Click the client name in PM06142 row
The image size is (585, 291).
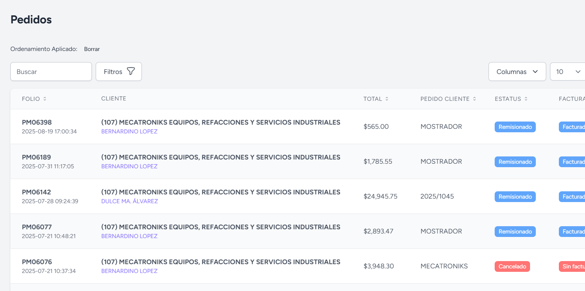221,192
